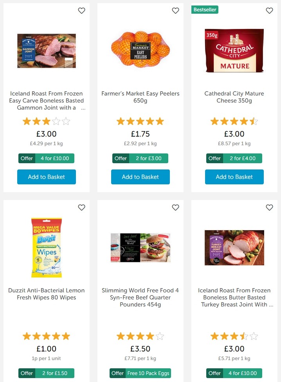
Task: Save Cathedral City Mature Cheese to favourites
Action: point(269,11)
